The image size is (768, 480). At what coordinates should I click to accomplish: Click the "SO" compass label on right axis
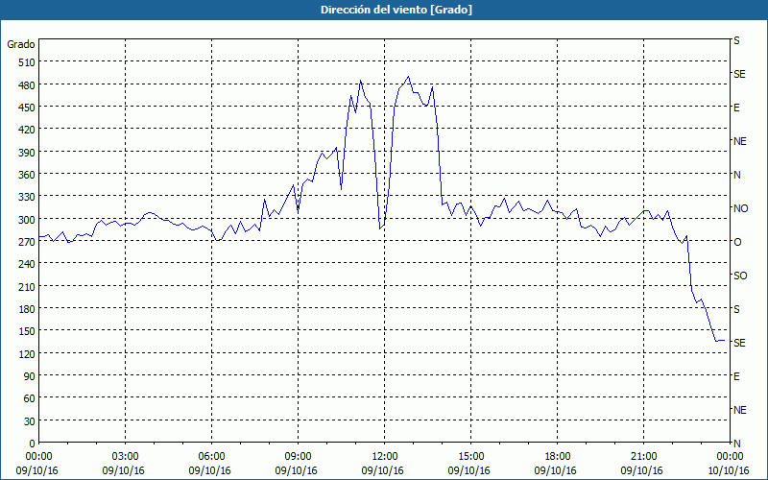(x=740, y=276)
